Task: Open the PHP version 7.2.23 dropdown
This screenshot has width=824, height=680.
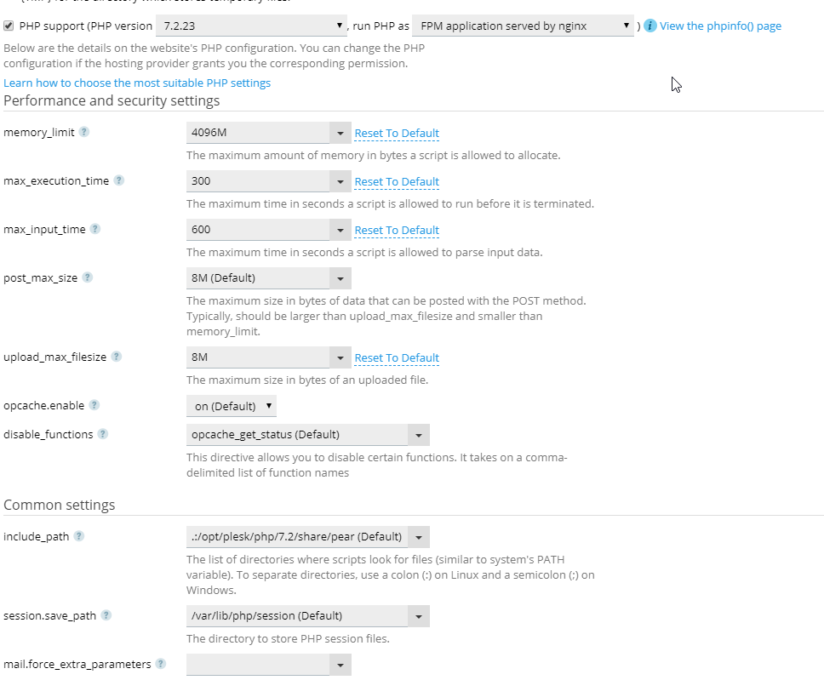Action: pos(252,26)
